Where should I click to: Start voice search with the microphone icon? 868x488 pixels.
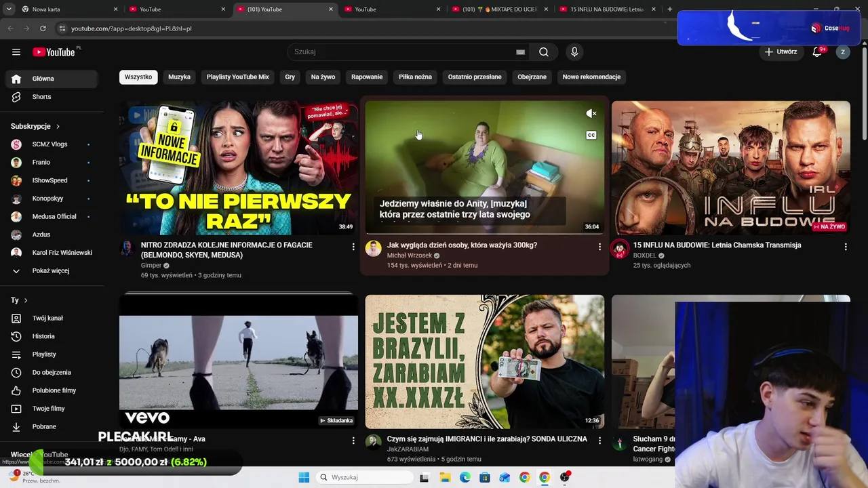pyautogui.click(x=574, y=52)
